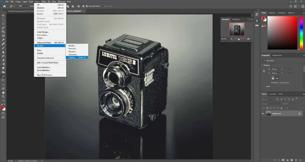
Task: Select the Hand tool
Action: pos(3,92)
